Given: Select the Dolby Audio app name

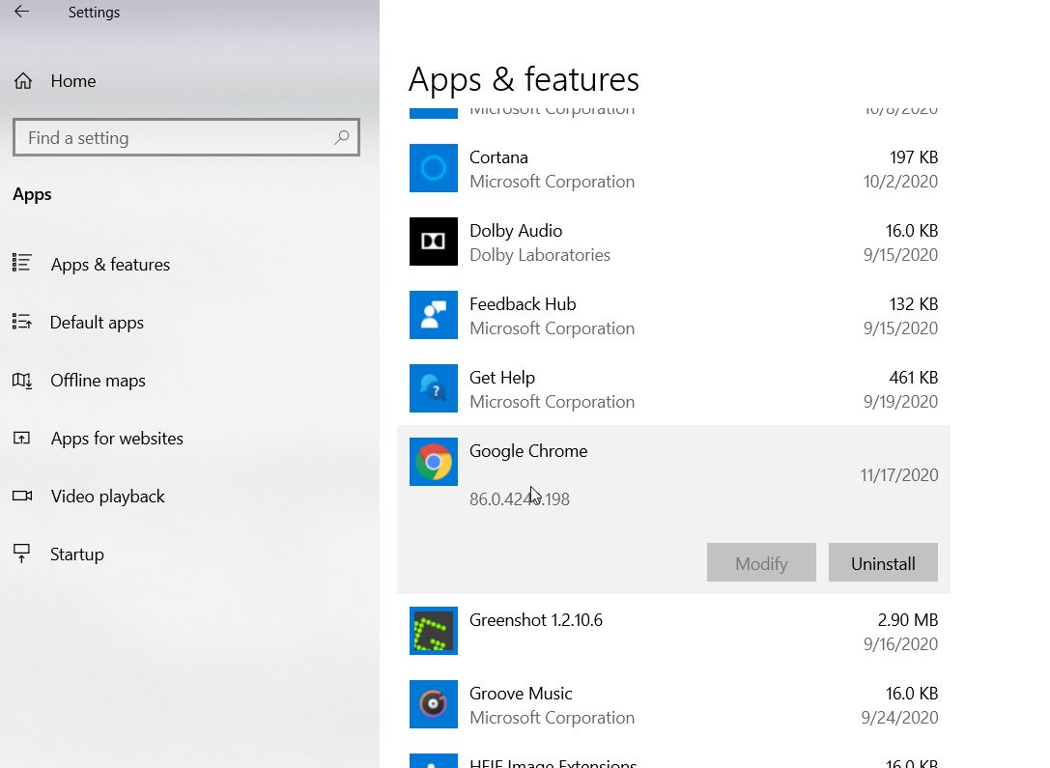Looking at the screenshot, I should (x=516, y=231).
